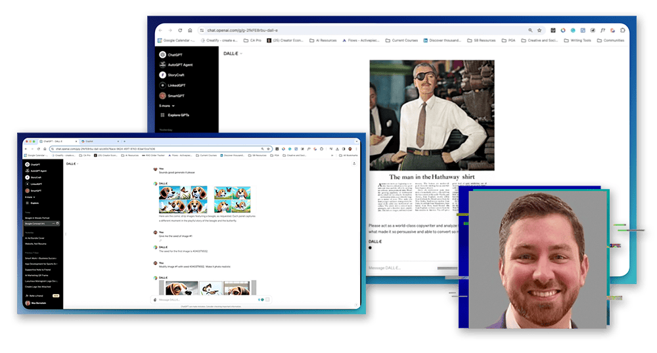Open ChatGPT in the back window sidebar
This screenshot has height=353, width=657.
click(174, 54)
